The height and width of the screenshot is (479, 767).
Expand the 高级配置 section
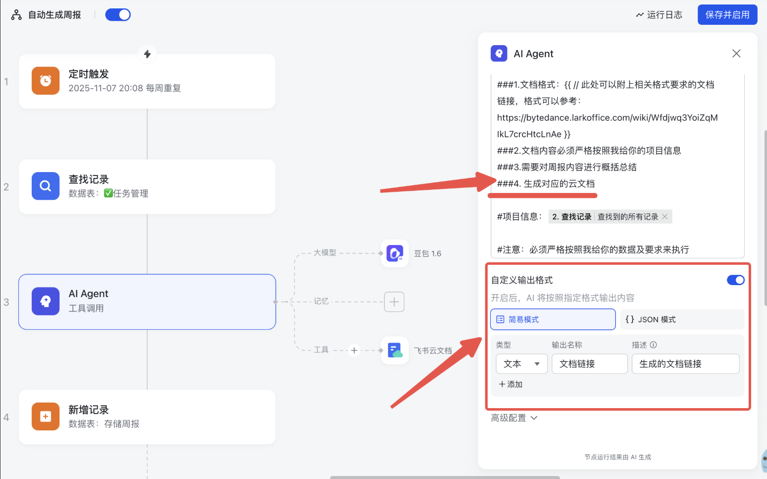pos(514,418)
